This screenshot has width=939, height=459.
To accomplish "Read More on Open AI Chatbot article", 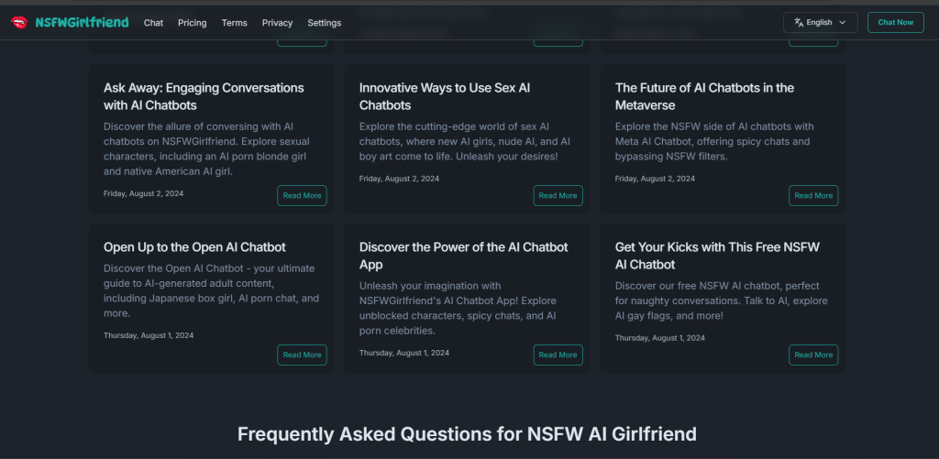I will tap(302, 355).
